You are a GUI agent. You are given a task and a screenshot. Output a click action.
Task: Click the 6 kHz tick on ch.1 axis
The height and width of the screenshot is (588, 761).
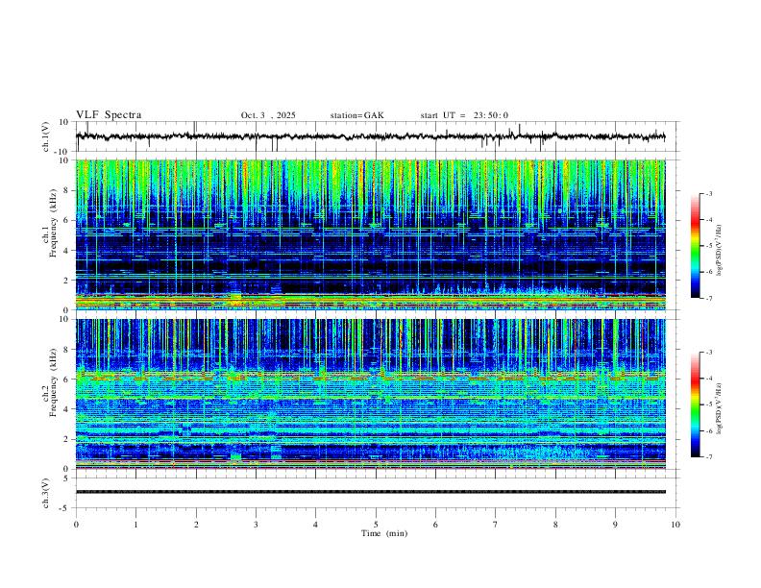pos(66,220)
